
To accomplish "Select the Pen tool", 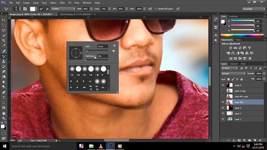I will (4, 92).
